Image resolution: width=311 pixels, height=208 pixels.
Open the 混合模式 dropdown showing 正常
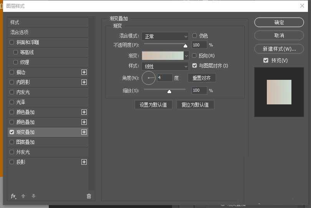165,36
